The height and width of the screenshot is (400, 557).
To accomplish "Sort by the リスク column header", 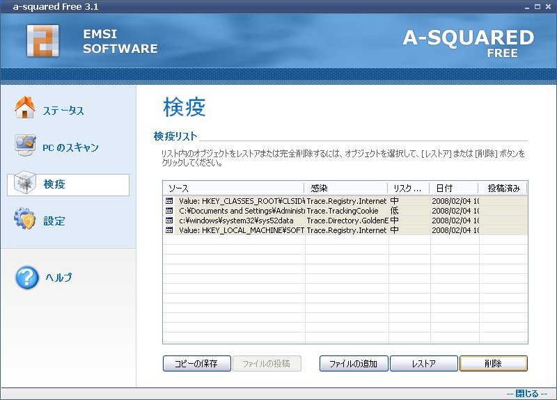I will (409, 188).
